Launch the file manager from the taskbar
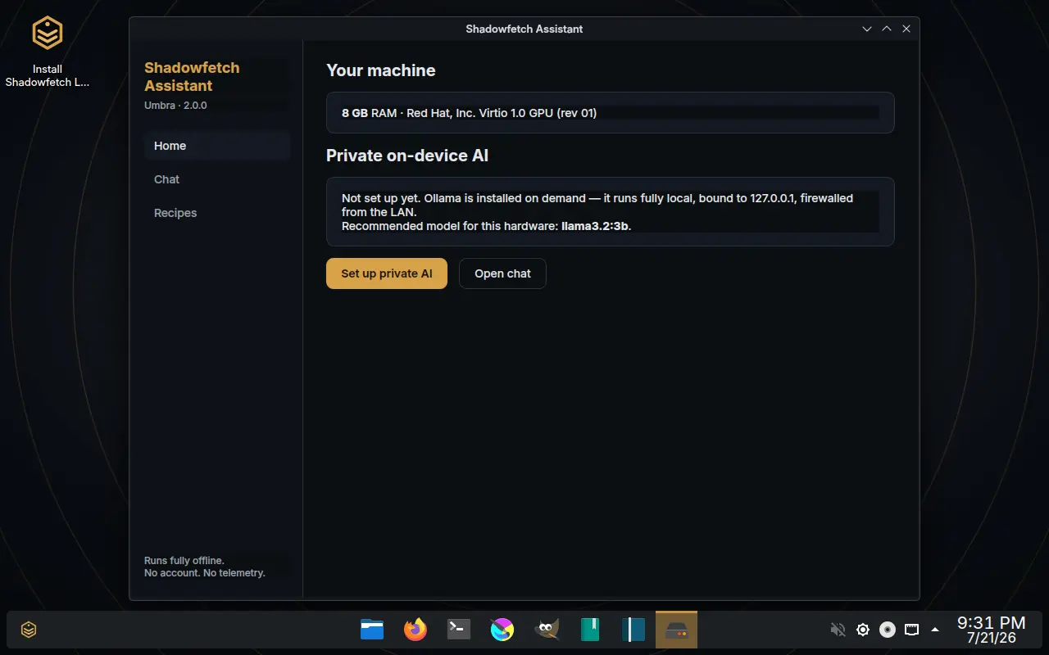Viewport: 1049px width, 655px height. coord(372,630)
